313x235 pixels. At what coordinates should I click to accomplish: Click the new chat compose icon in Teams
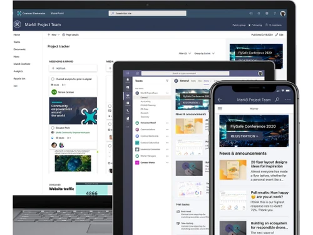(137, 73)
